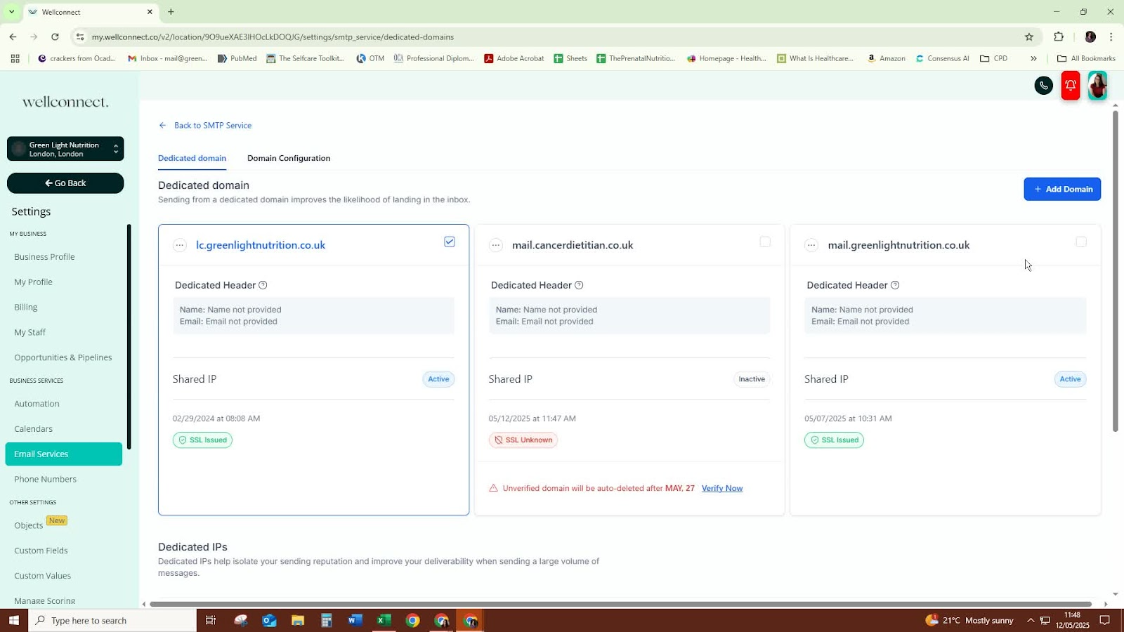The width and height of the screenshot is (1124, 632).
Task: Open Outlook from the taskbar
Action: [x=269, y=620]
